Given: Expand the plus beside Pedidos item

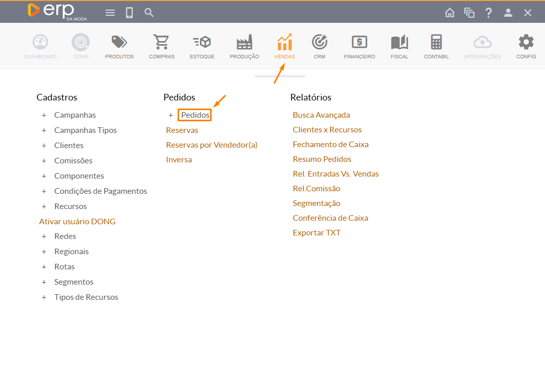Looking at the screenshot, I should 171,115.
